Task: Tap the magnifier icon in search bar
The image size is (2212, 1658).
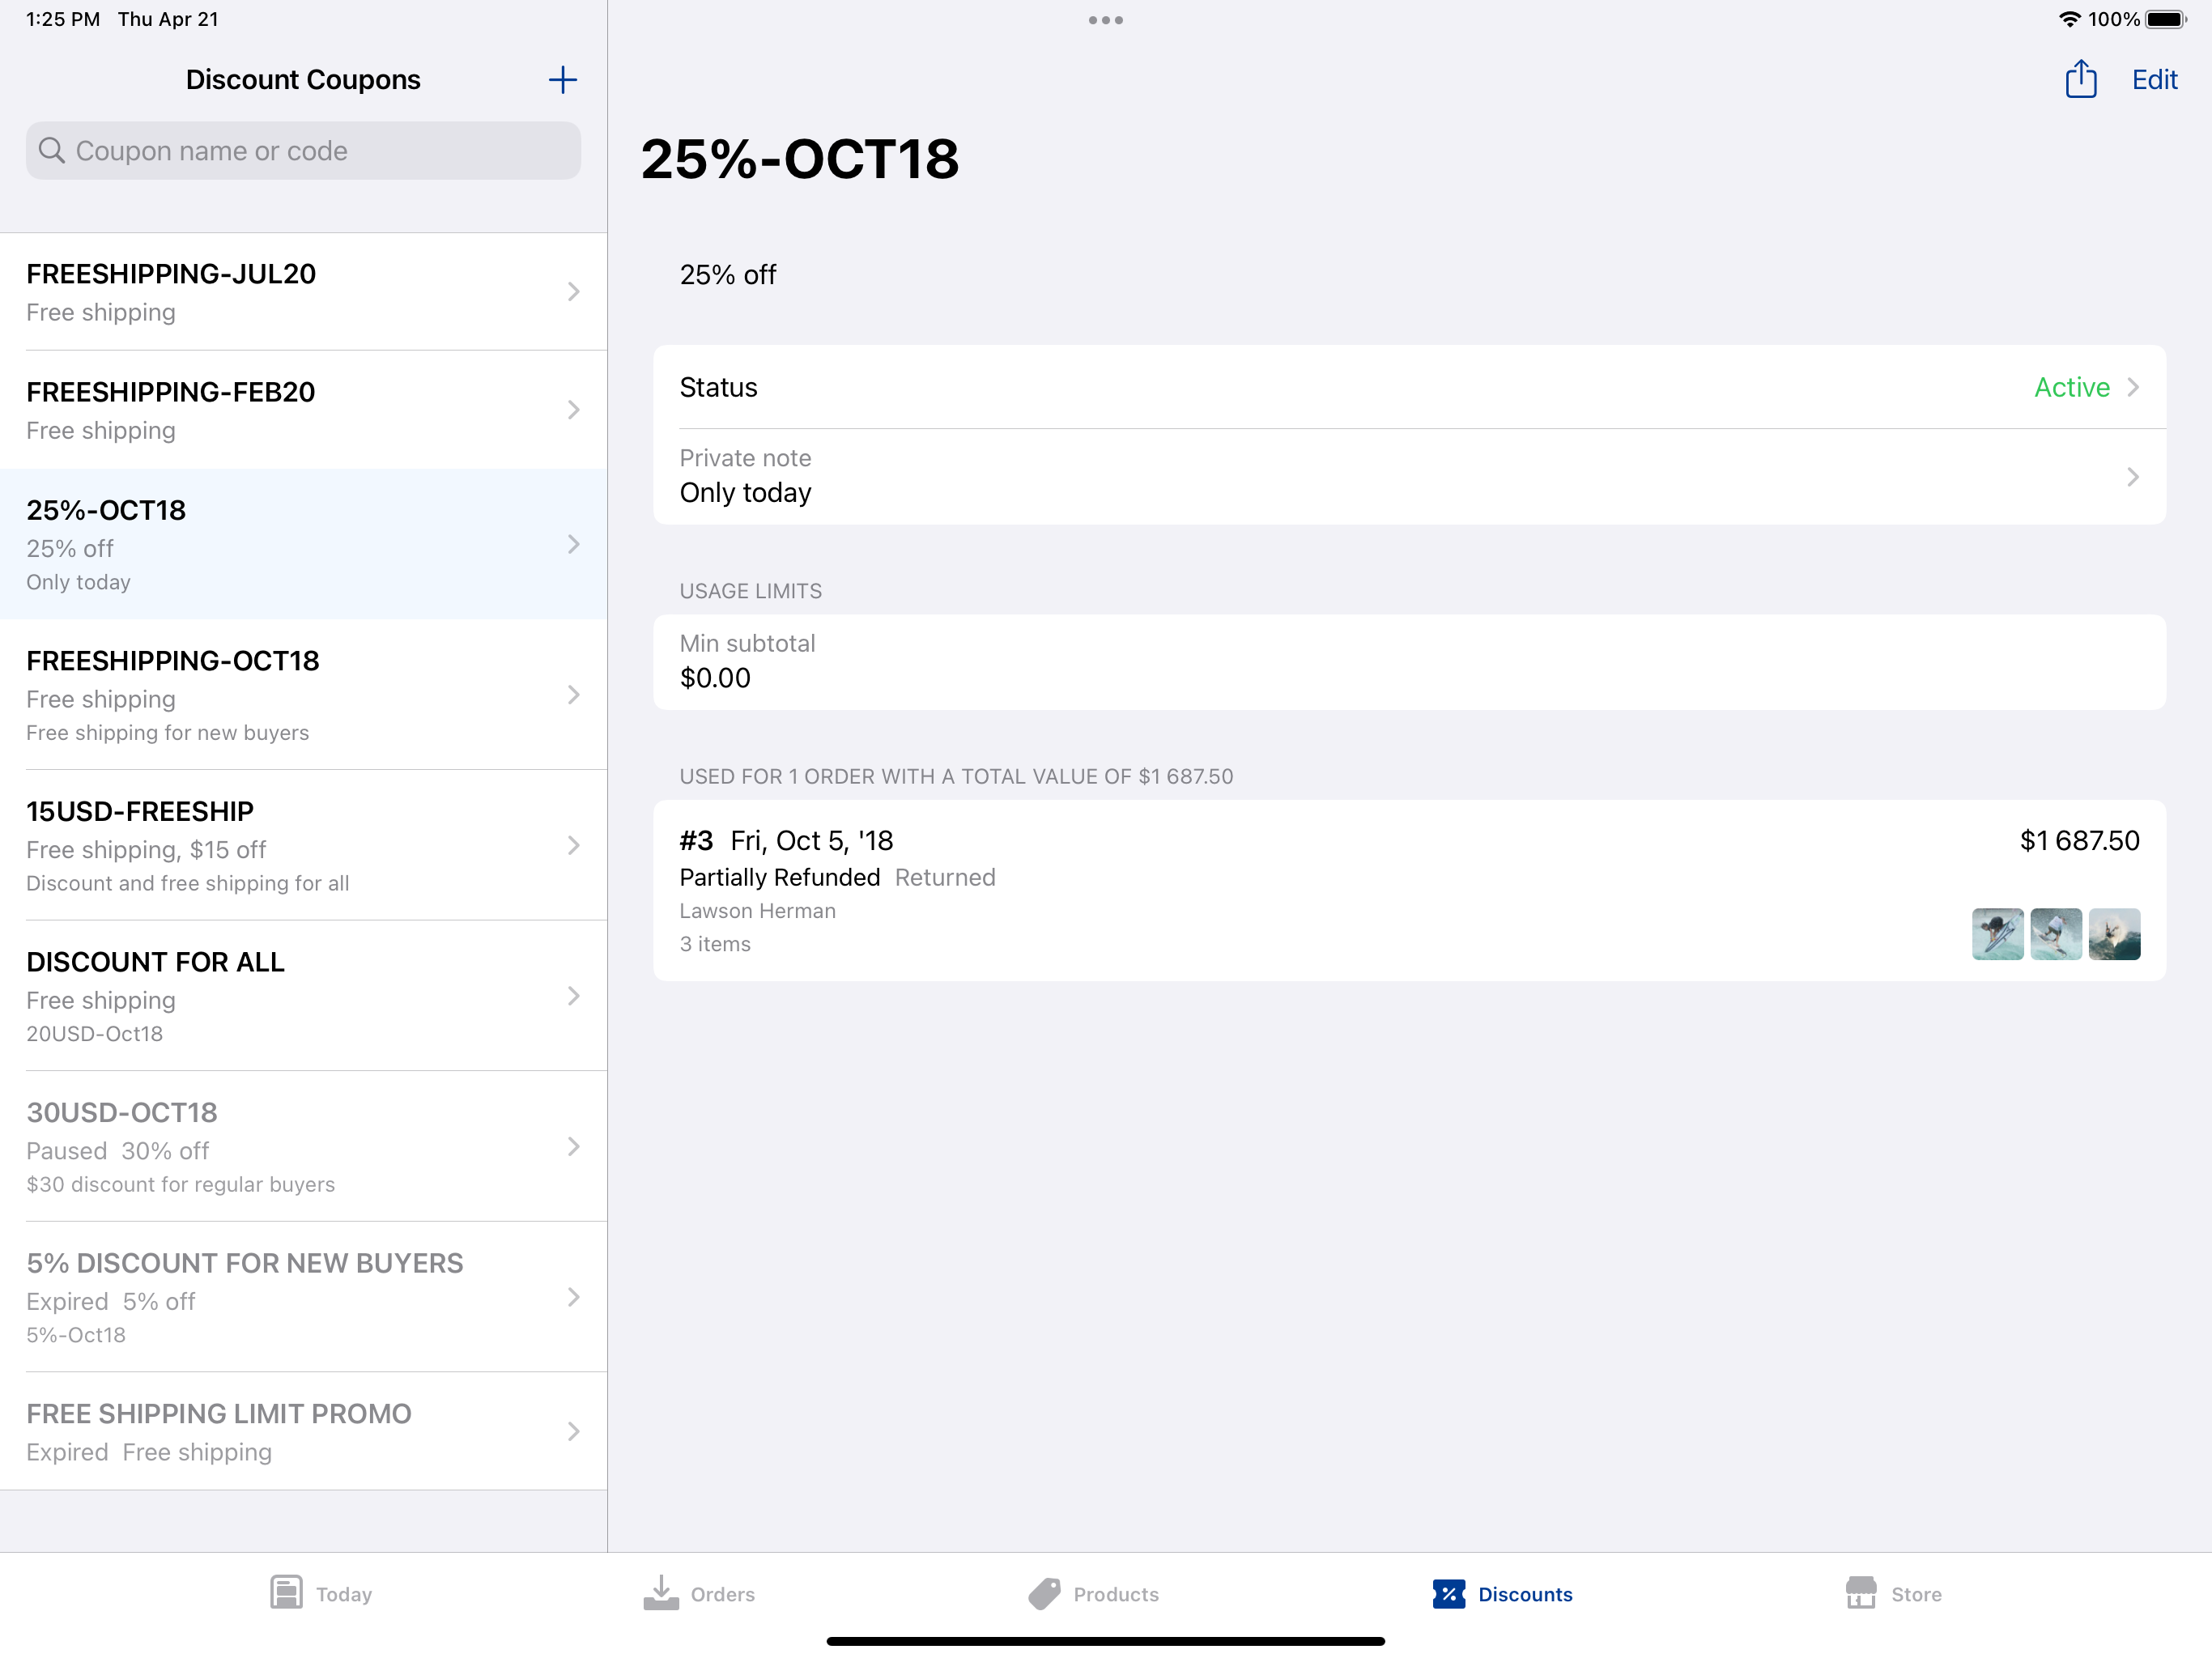Action: pos(52,151)
